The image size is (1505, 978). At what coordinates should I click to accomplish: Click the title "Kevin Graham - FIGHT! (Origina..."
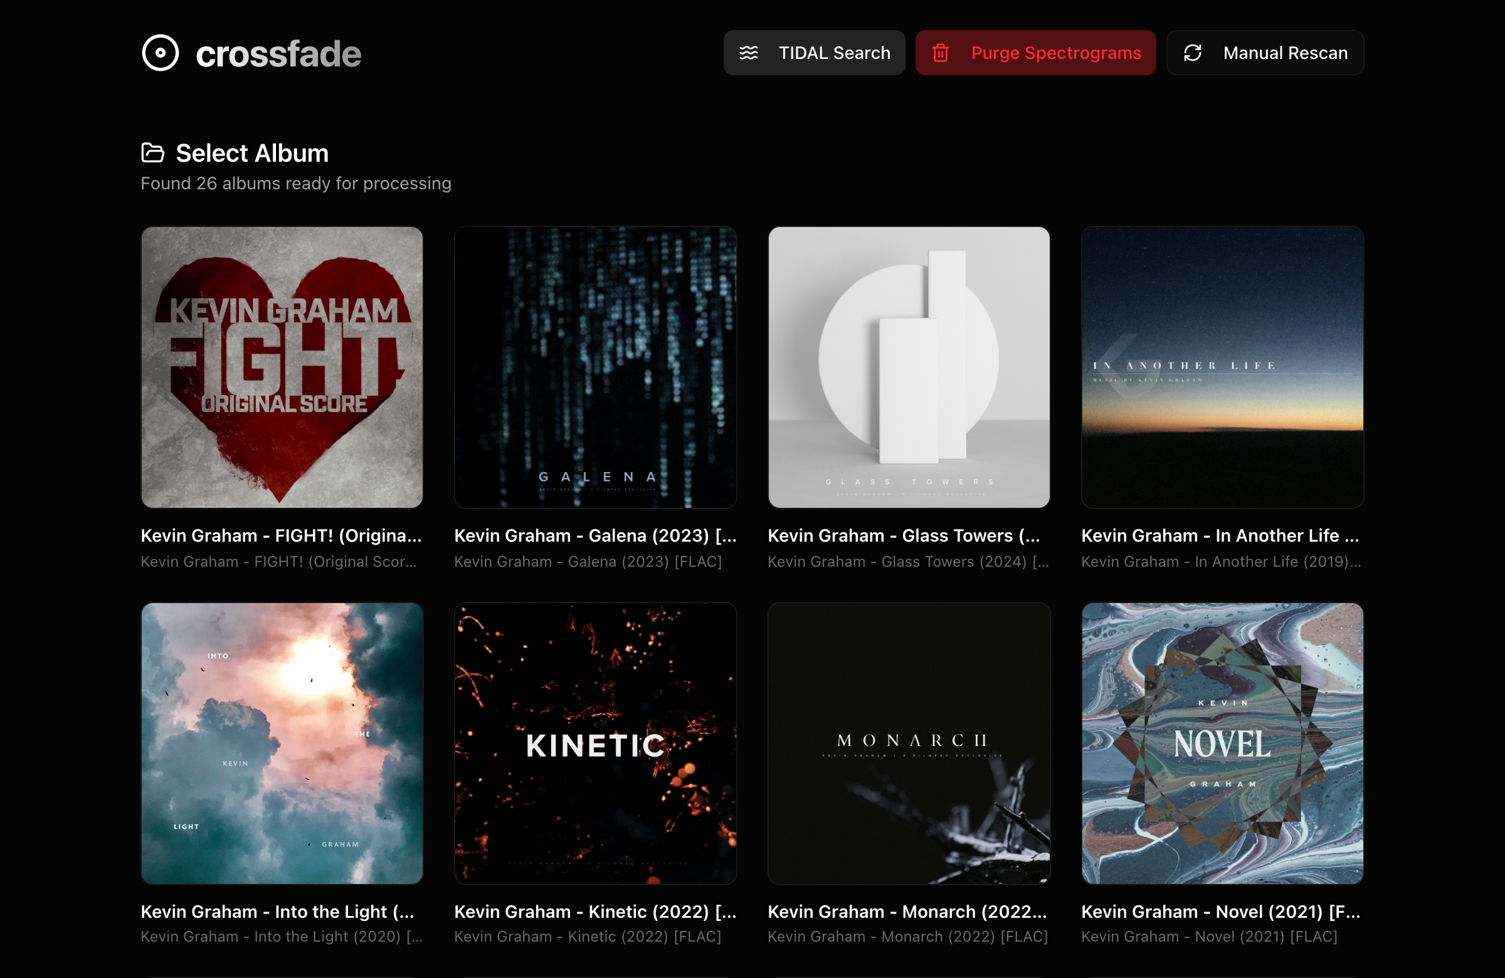click(282, 535)
